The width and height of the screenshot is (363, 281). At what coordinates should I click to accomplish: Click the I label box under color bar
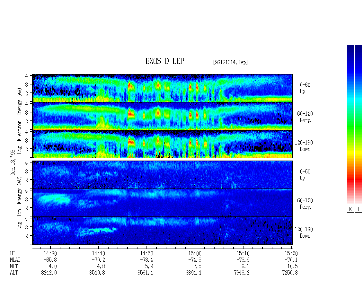359,209
